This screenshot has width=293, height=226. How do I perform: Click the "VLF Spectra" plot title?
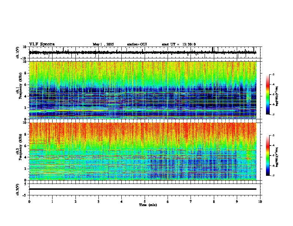[42, 44]
